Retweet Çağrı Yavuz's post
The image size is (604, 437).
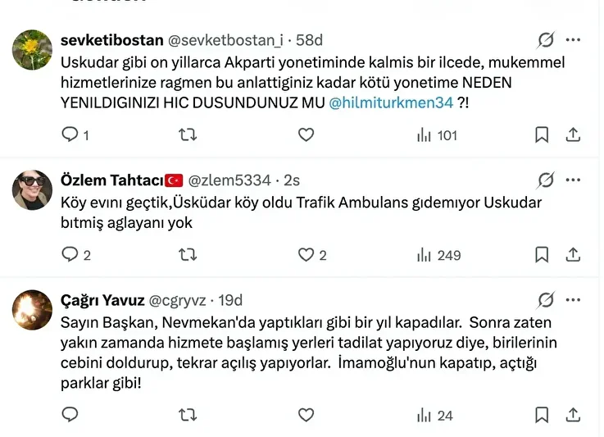pos(188,416)
